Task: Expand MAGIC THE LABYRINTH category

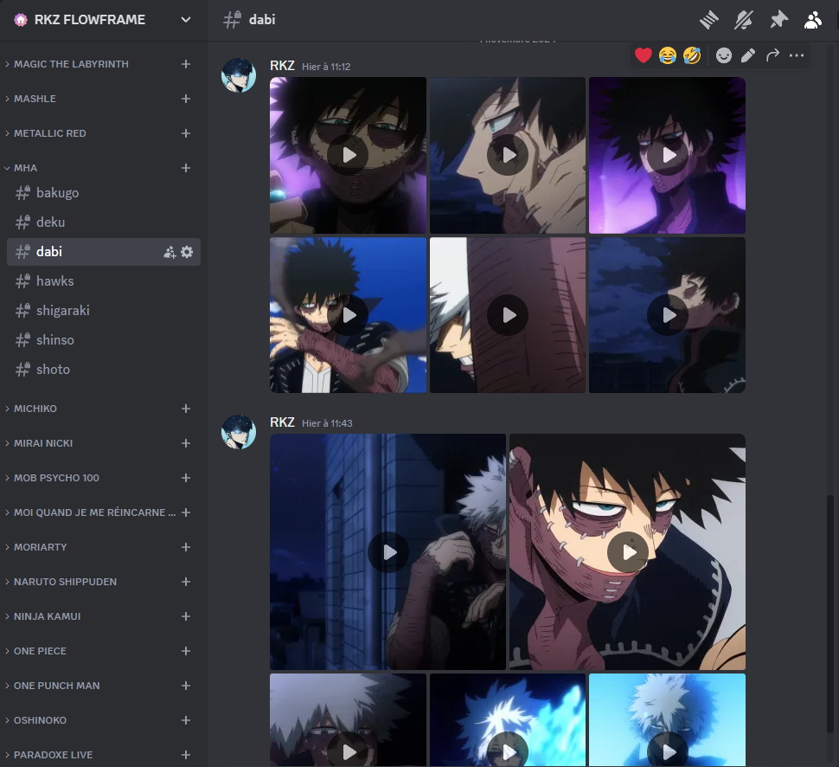Action: pyautogui.click(x=71, y=64)
